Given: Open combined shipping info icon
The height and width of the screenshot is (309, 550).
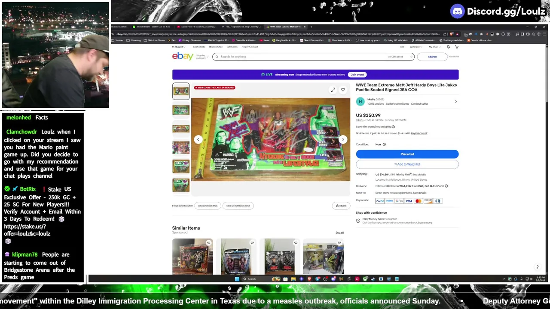Looking at the screenshot, I should pyautogui.click(x=393, y=127).
